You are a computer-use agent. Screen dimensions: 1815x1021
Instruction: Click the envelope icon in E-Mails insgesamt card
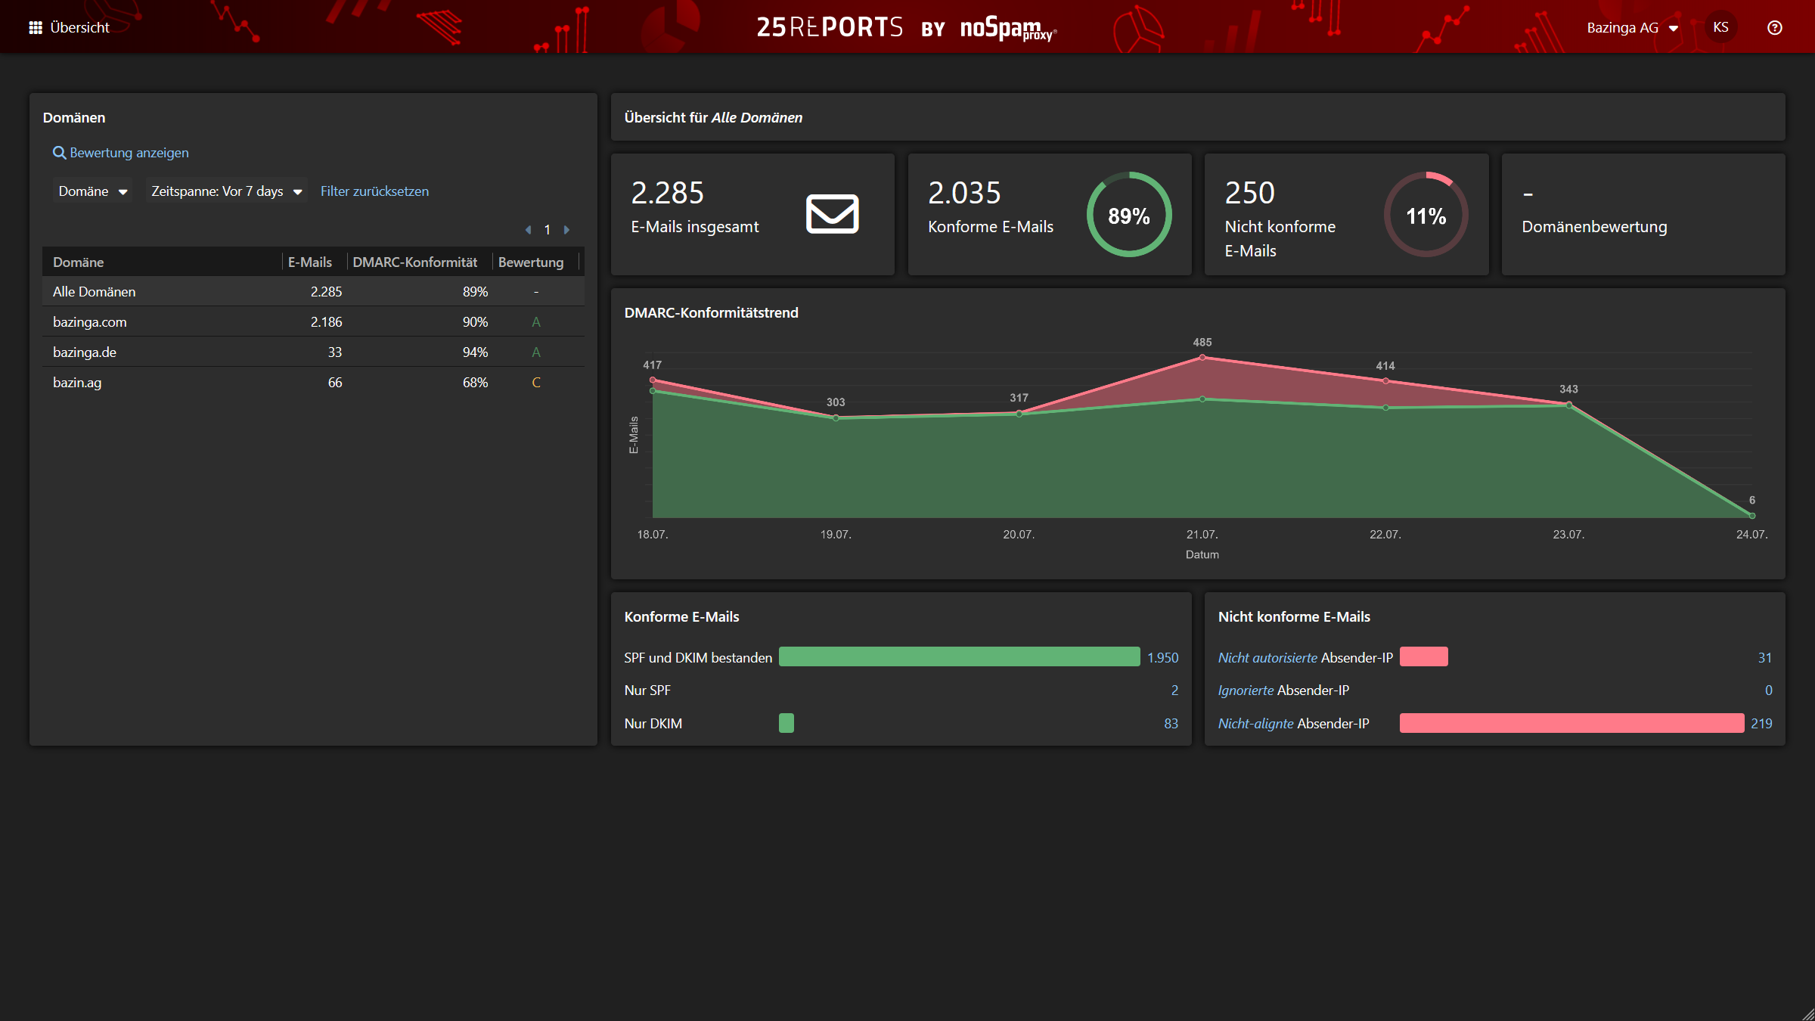832,214
